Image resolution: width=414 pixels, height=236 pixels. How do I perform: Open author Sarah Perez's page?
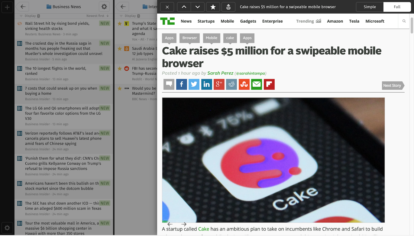220,73
